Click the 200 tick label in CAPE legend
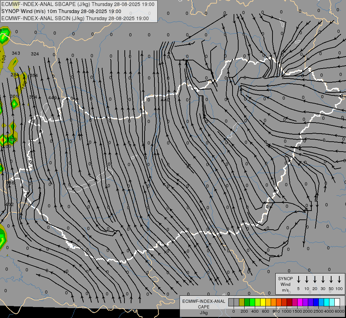Screen dimensions: 346x318 click(244, 311)
